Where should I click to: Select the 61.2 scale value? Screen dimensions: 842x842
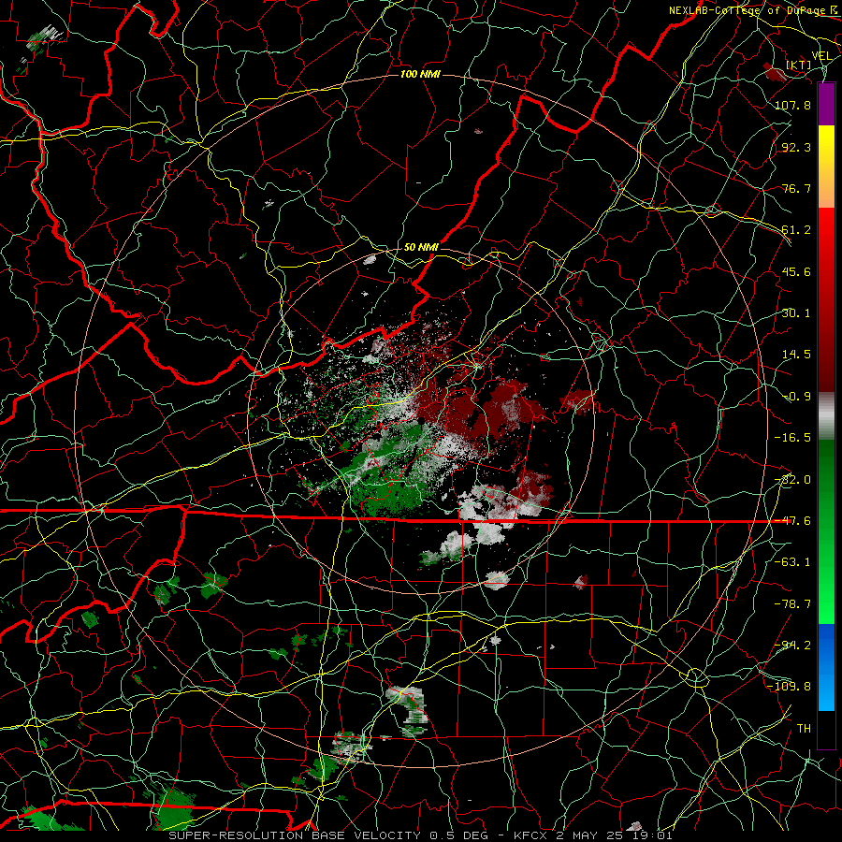(796, 230)
